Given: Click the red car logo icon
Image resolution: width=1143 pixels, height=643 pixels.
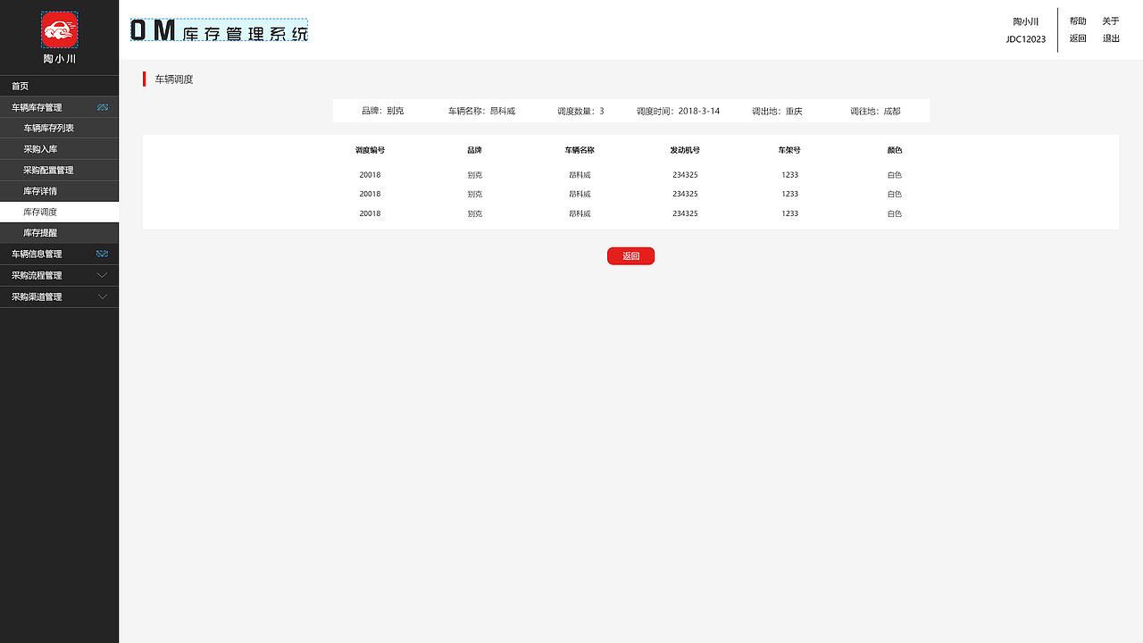Looking at the screenshot, I should (59, 29).
